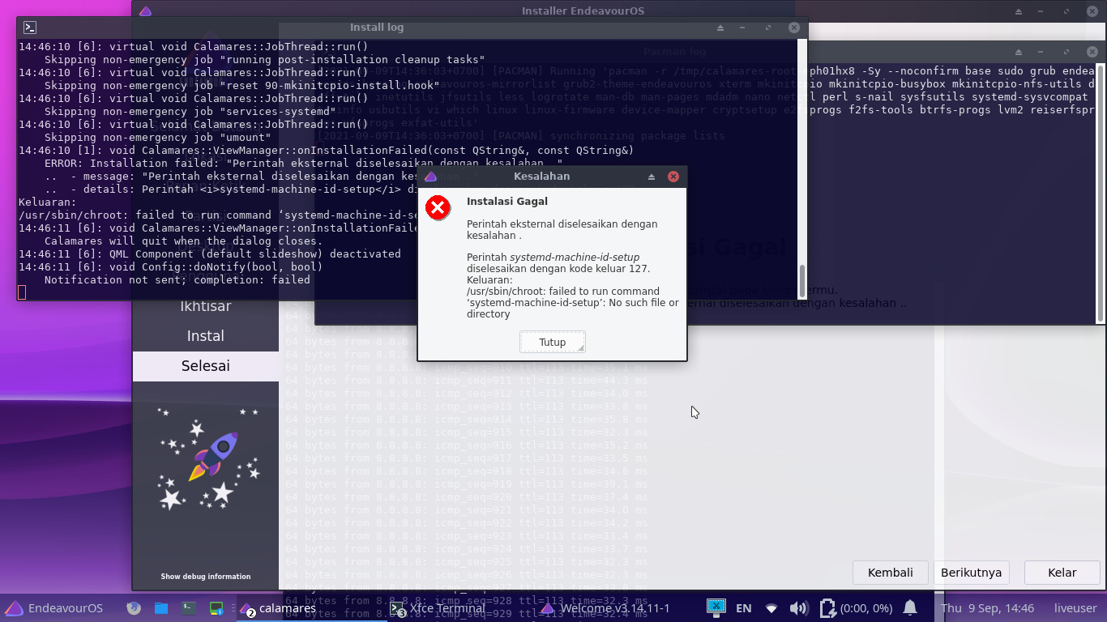
Task: Click the rocket illustration in the installer sidebar
Action: (x=211, y=458)
